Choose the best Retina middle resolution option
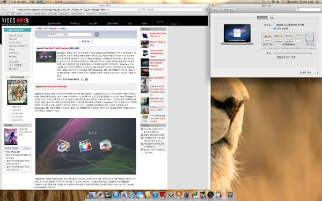 (289, 39)
